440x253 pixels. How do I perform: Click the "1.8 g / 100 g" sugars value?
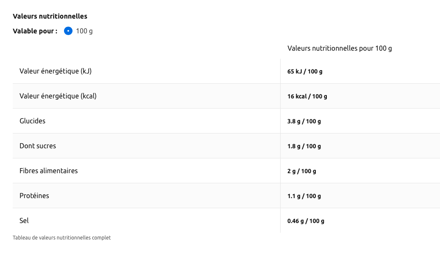pyautogui.click(x=304, y=146)
